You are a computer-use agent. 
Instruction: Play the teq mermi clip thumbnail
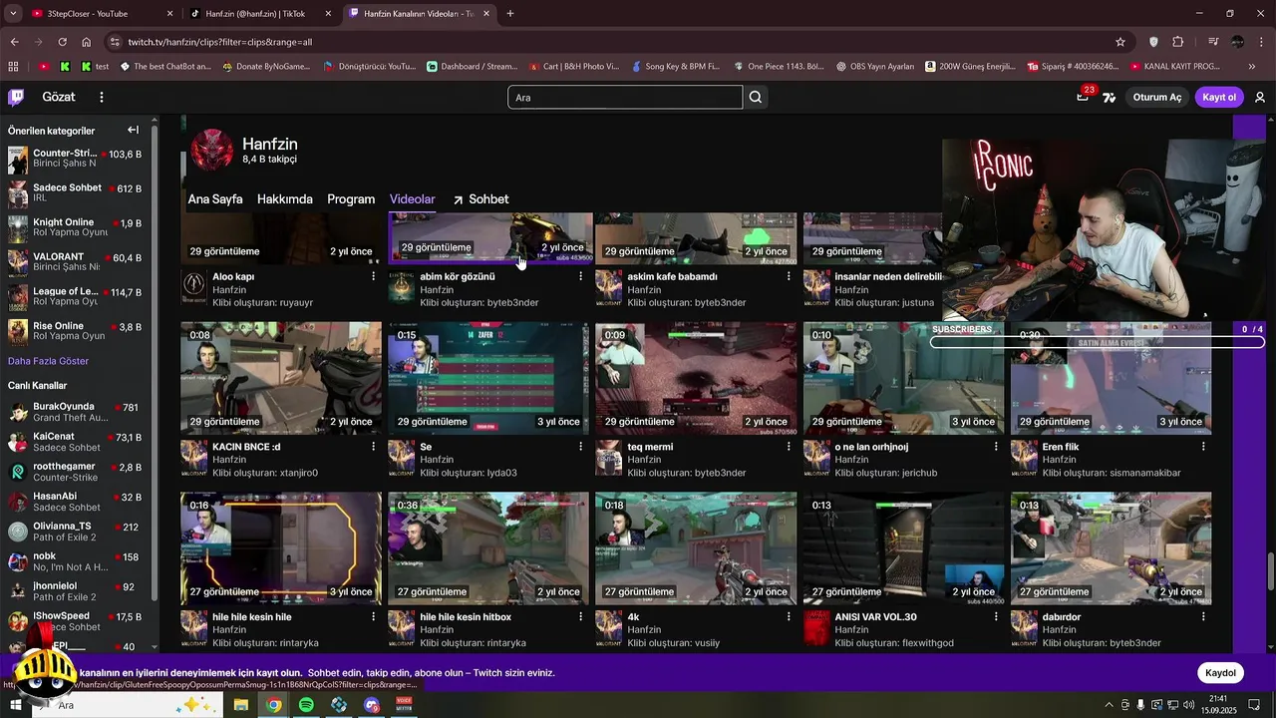696,378
